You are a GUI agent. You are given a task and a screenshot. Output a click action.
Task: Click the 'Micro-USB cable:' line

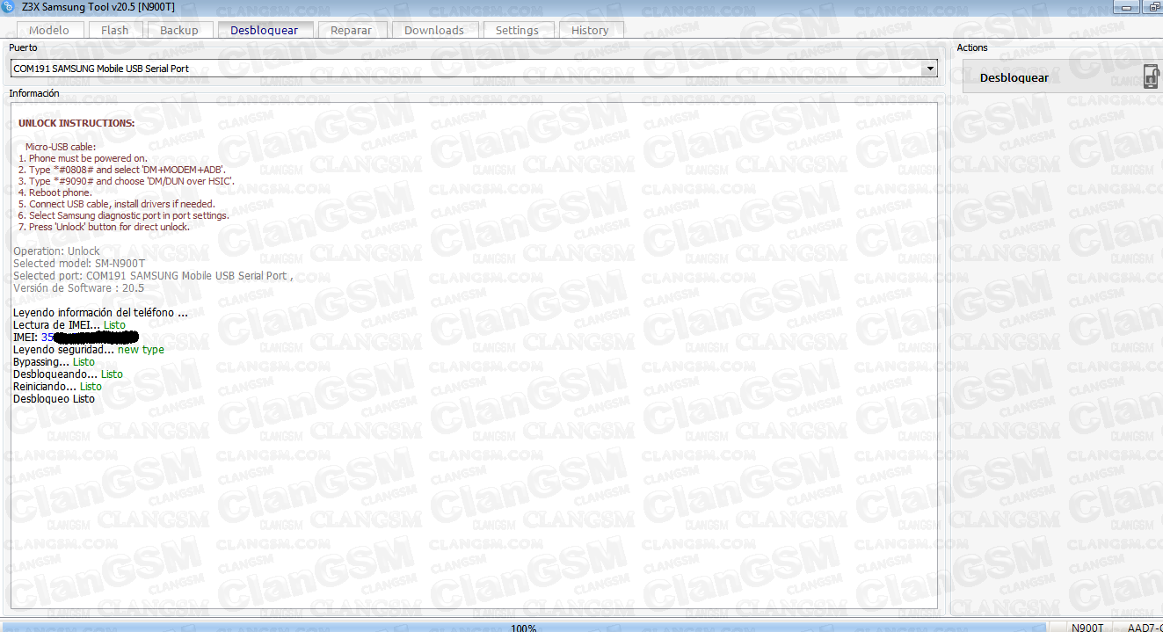click(61, 147)
